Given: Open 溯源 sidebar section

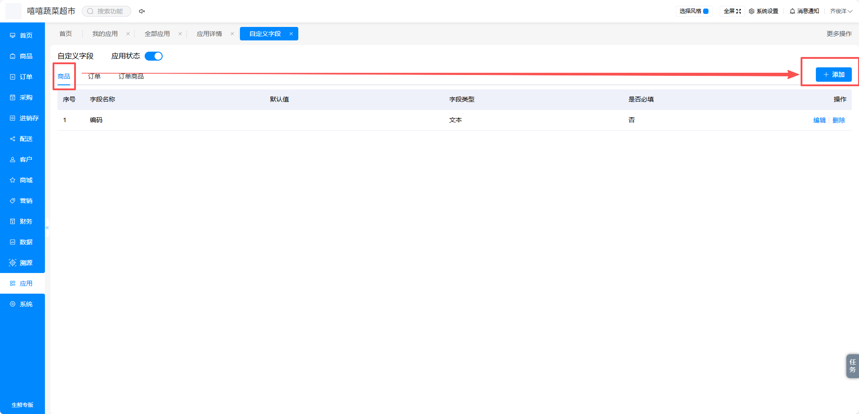Looking at the screenshot, I should [x=22, y=263].
